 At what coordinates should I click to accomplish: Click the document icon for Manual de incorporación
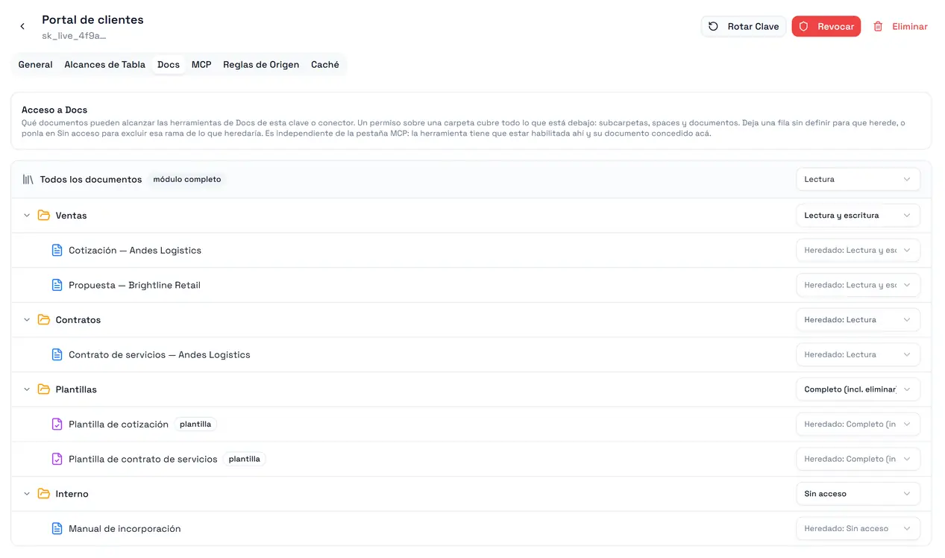click(x=57, y=529)
